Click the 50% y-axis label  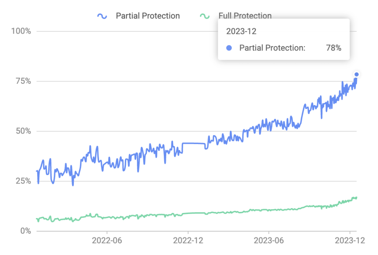(23, 131)
